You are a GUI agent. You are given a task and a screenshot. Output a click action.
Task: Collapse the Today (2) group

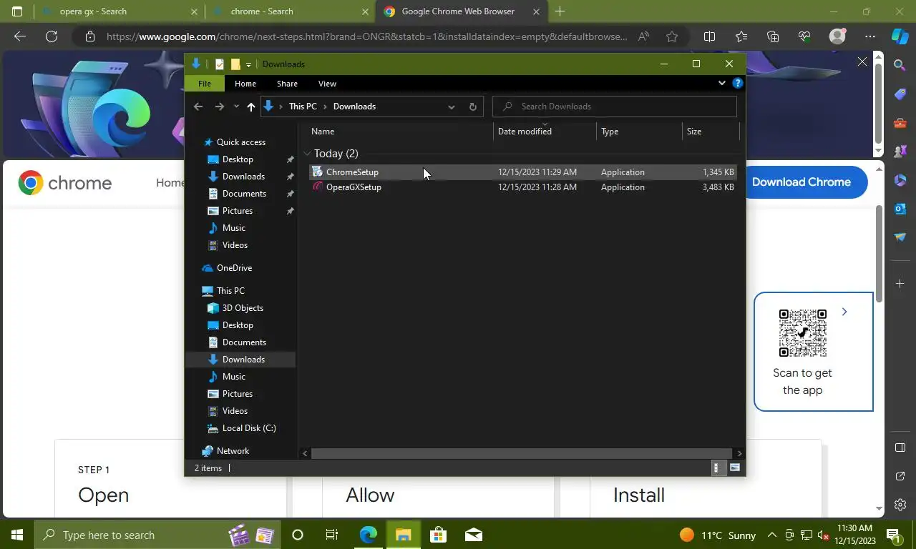(307, 154)
